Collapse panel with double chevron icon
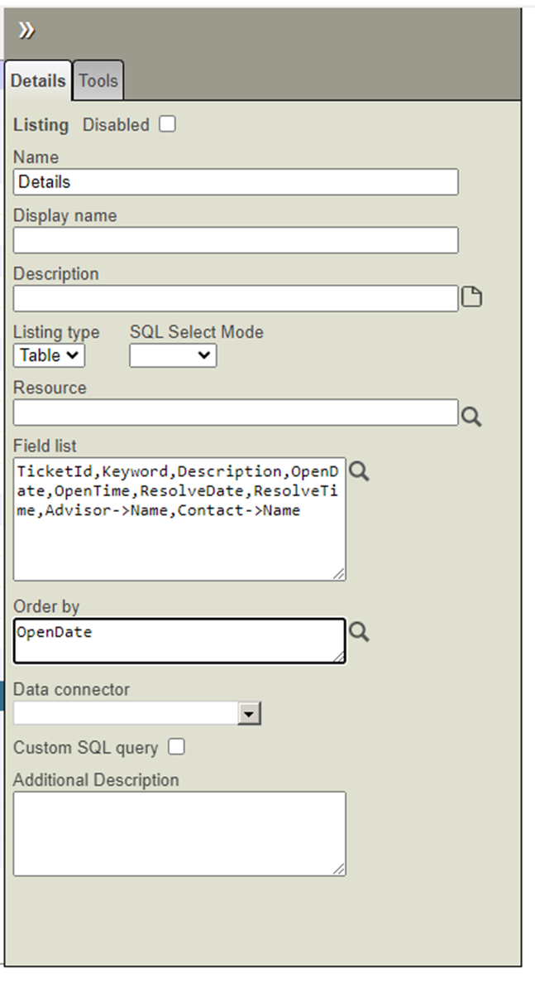The height and width of the screenshot is (984, 535). tap(27, 31)
